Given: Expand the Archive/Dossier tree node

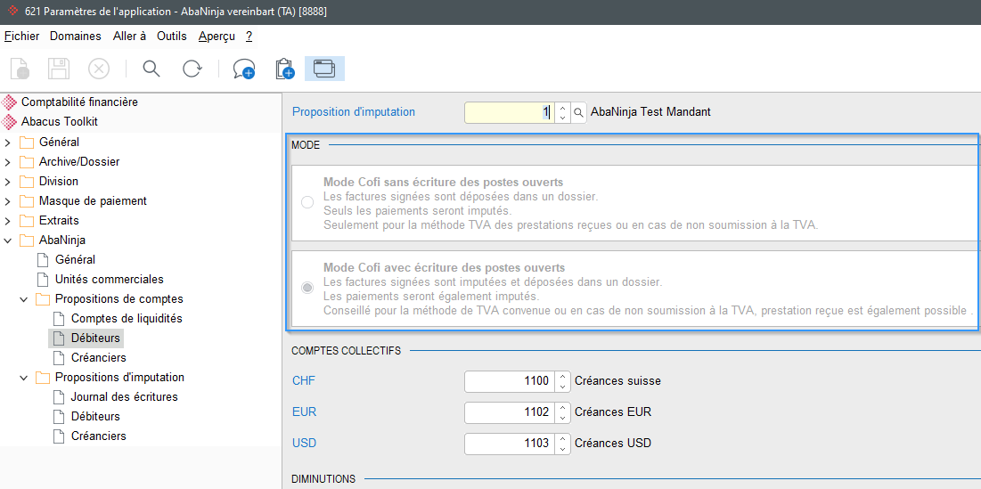Looking at the screenshot, I should pyautogui.click(x=7, y=162).
